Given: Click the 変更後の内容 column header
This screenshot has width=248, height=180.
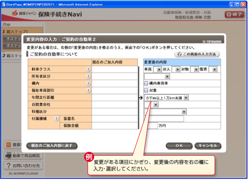Looking at the screenshot, I should tap(182, 62).
